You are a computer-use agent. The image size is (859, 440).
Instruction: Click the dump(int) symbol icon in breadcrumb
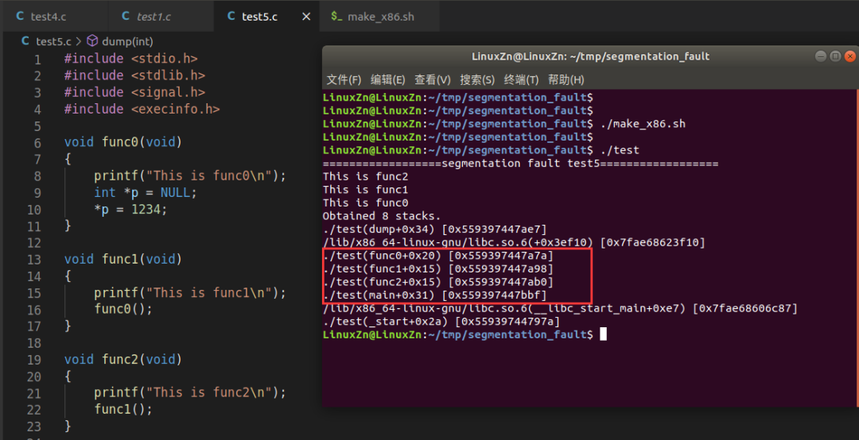pos(92,41)
